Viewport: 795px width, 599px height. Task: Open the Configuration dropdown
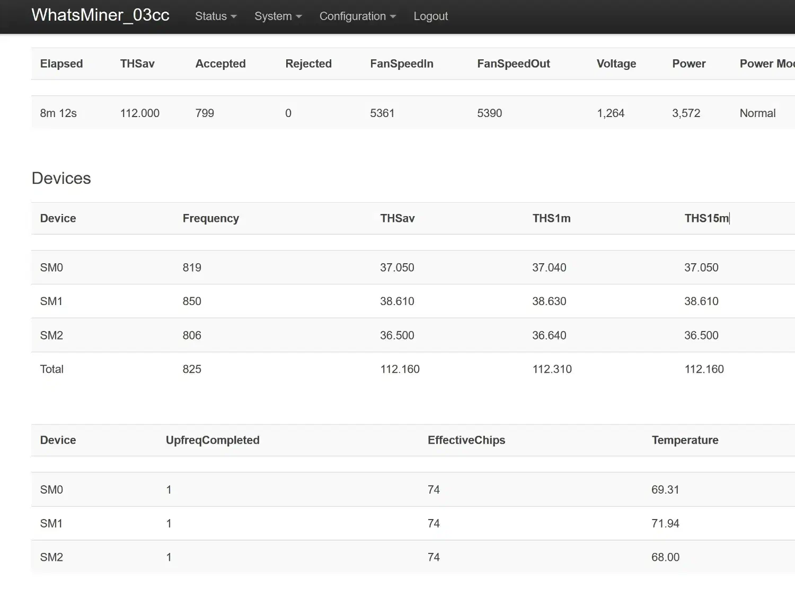click(x=357, y=16)
